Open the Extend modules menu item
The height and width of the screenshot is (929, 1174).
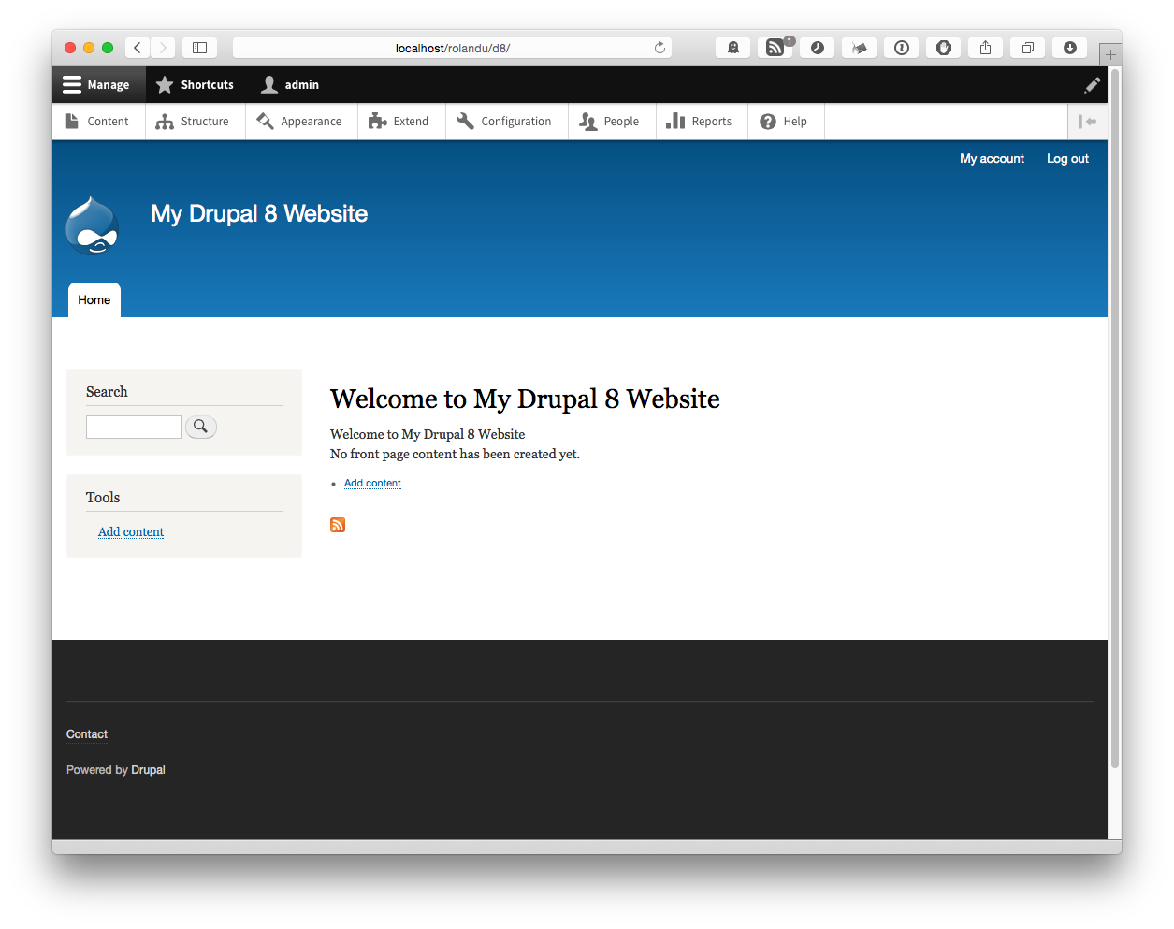click(401, 122)
